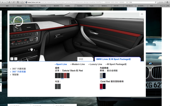Reload the page with the refresh icon
Screen dimensions: 170x106
(x=156, y=2)
